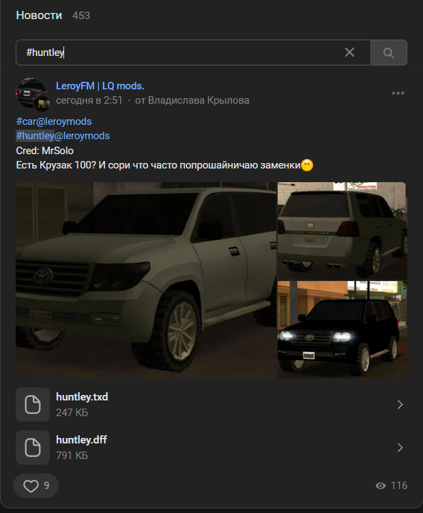The width and height of the screenshot is (423, 513).
Task: Follow the #car@leroymods hashtag
Action: click(x=54, y=121)
